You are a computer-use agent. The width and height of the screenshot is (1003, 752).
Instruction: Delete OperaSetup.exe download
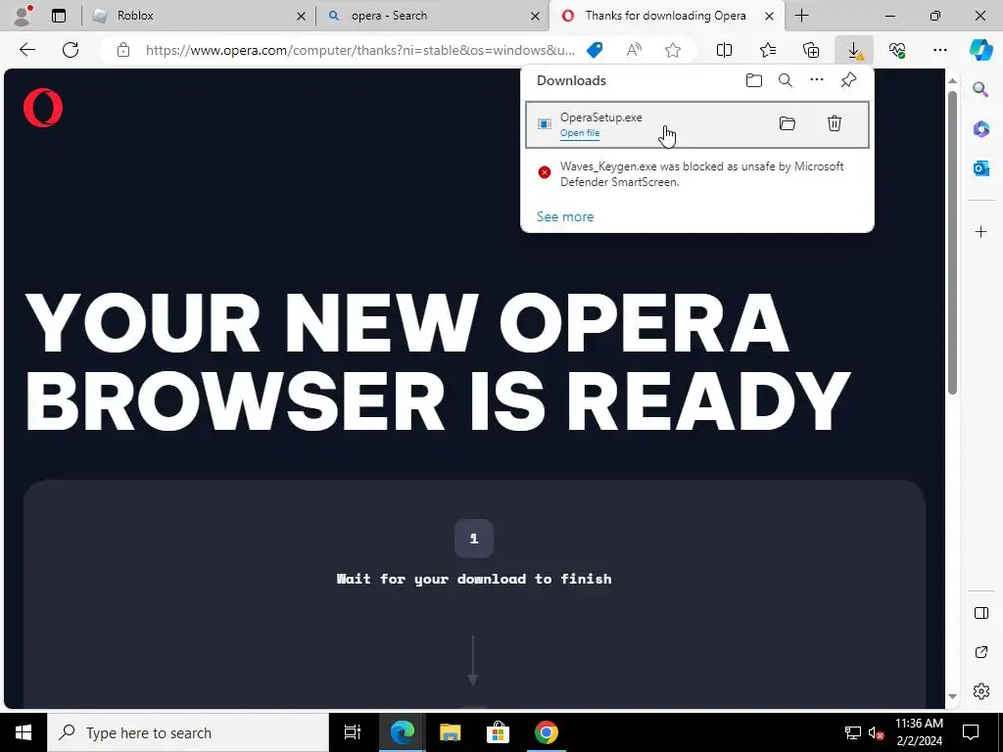(835, 123)
